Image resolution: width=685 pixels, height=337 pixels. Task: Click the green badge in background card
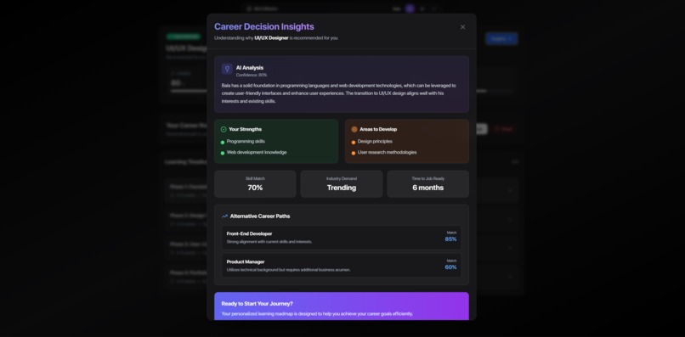point(183,37)
